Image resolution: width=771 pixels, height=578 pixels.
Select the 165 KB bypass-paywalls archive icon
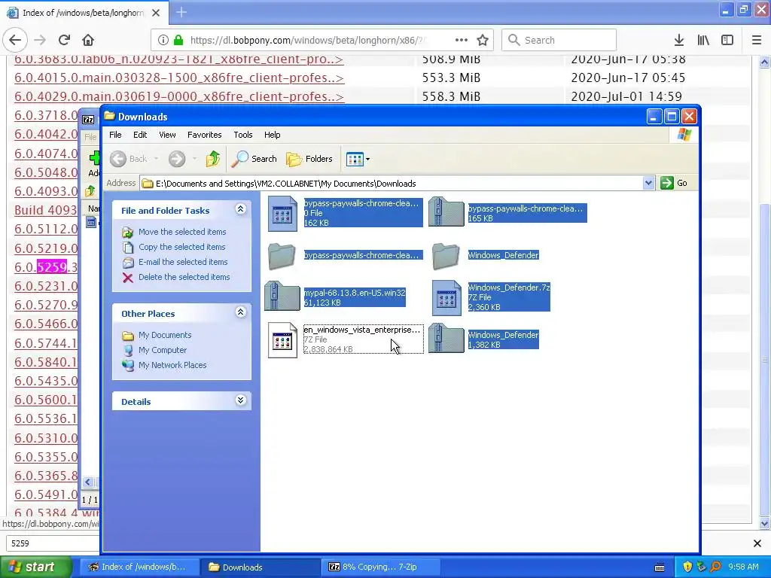coord(446,211)
